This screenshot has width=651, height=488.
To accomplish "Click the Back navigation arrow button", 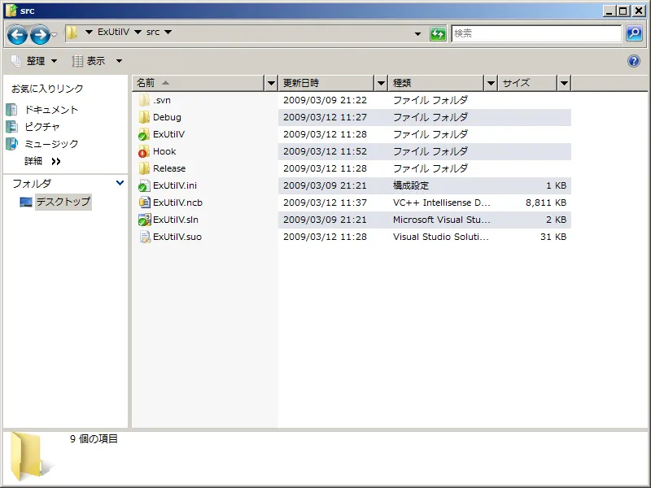I will [17, 34].
